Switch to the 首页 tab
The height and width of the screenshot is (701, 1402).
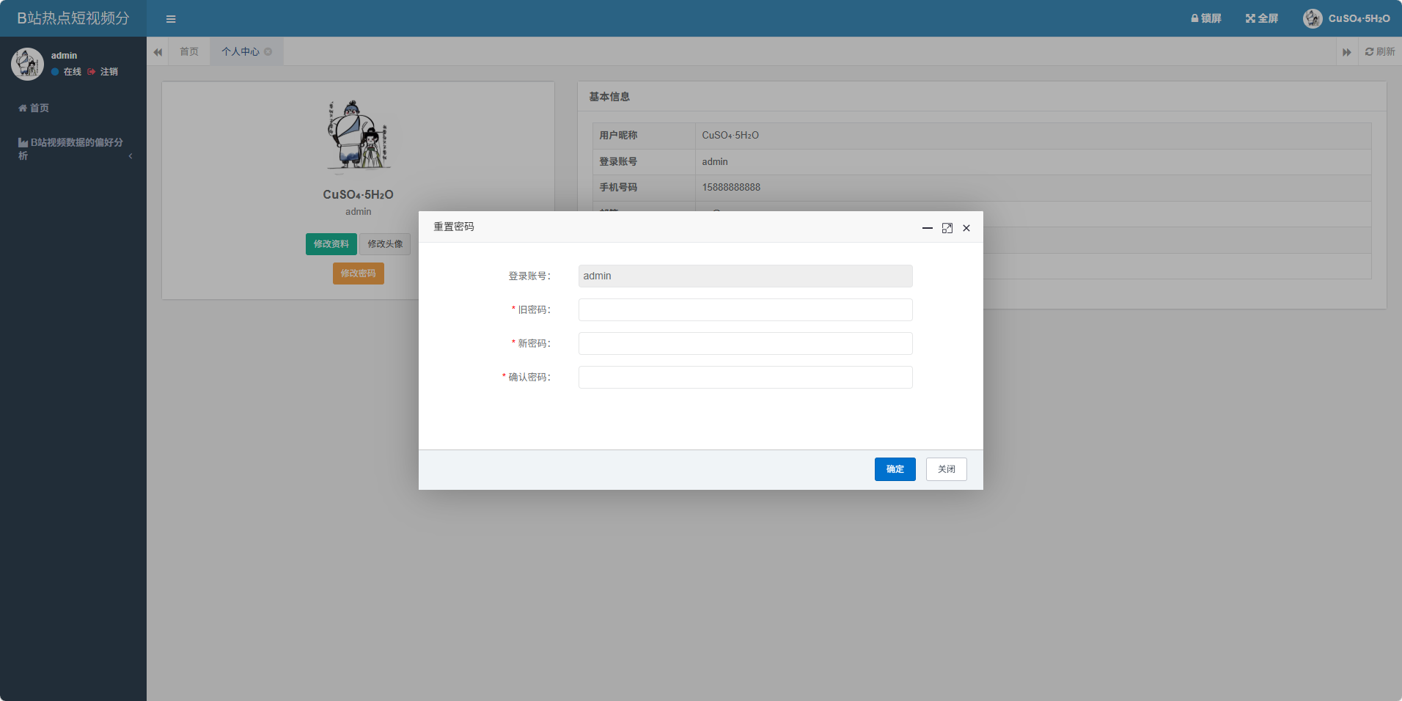click(x=189, y=51)
